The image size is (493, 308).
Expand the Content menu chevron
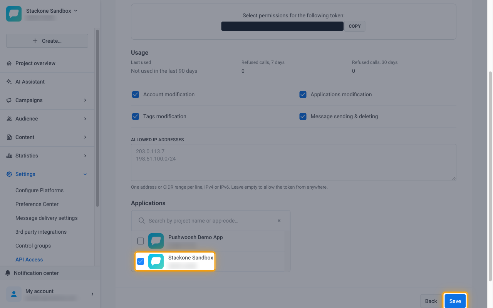click(x=85, y=137)
